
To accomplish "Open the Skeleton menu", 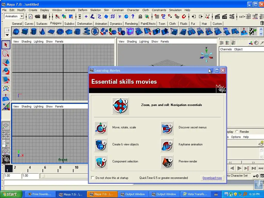I will click(95, 10).
